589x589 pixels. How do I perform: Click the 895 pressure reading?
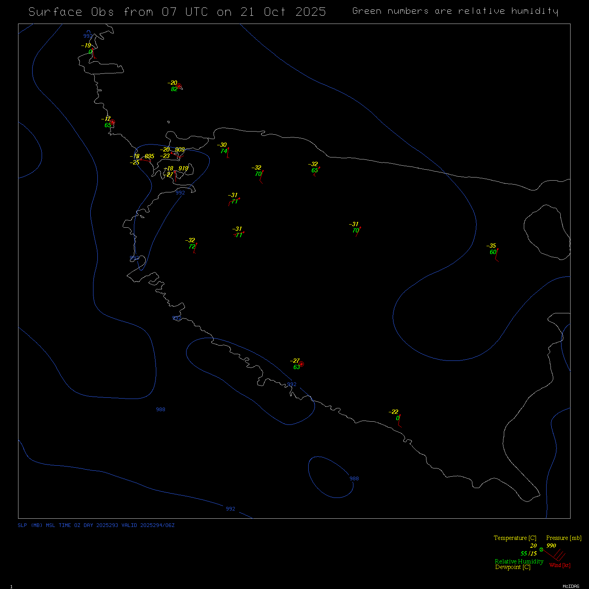click(x=149, y=156)
